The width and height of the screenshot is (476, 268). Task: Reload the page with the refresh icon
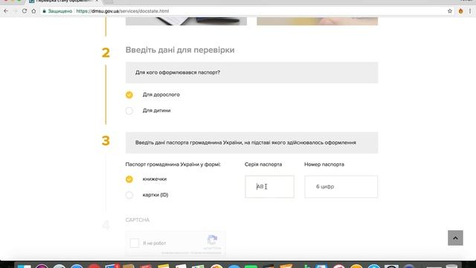[25, 11]
